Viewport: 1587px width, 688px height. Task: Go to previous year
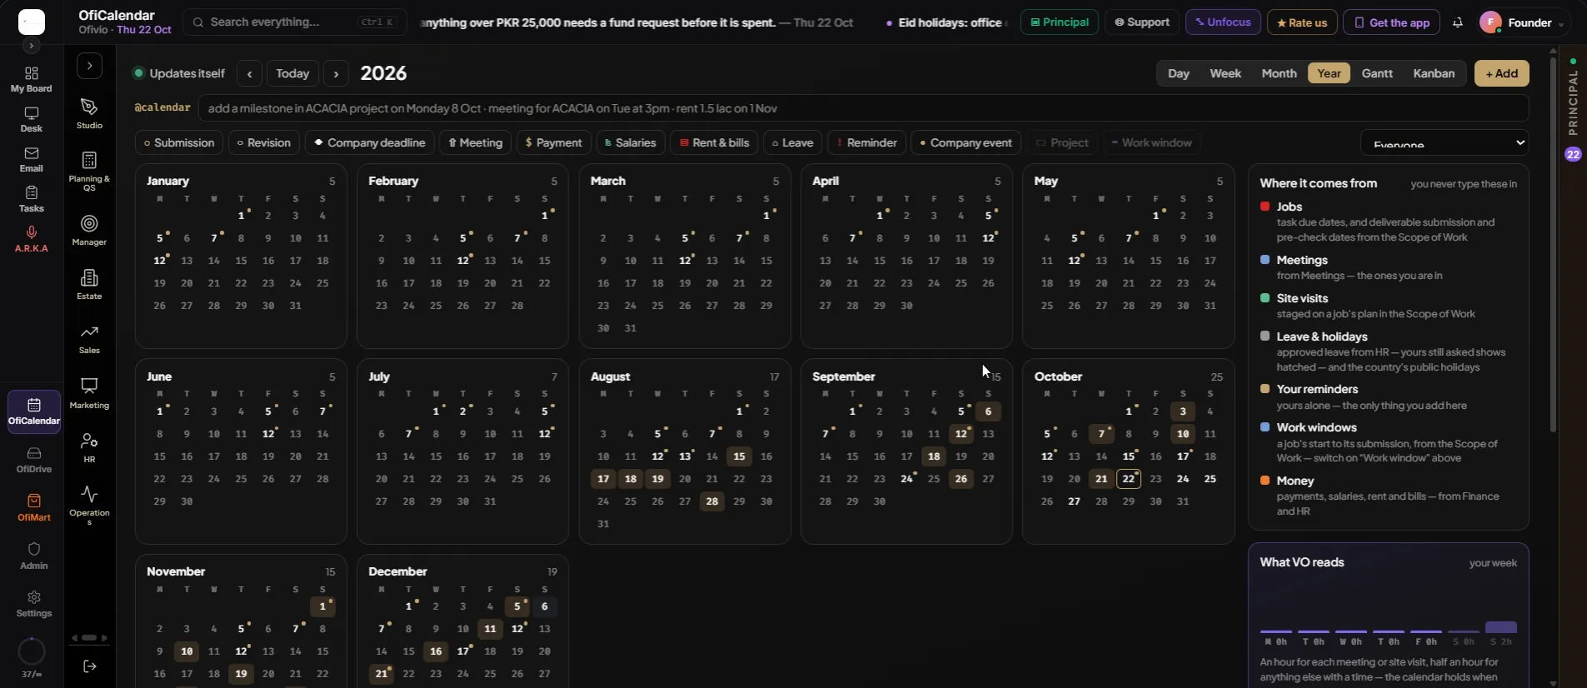click(249, 73)
